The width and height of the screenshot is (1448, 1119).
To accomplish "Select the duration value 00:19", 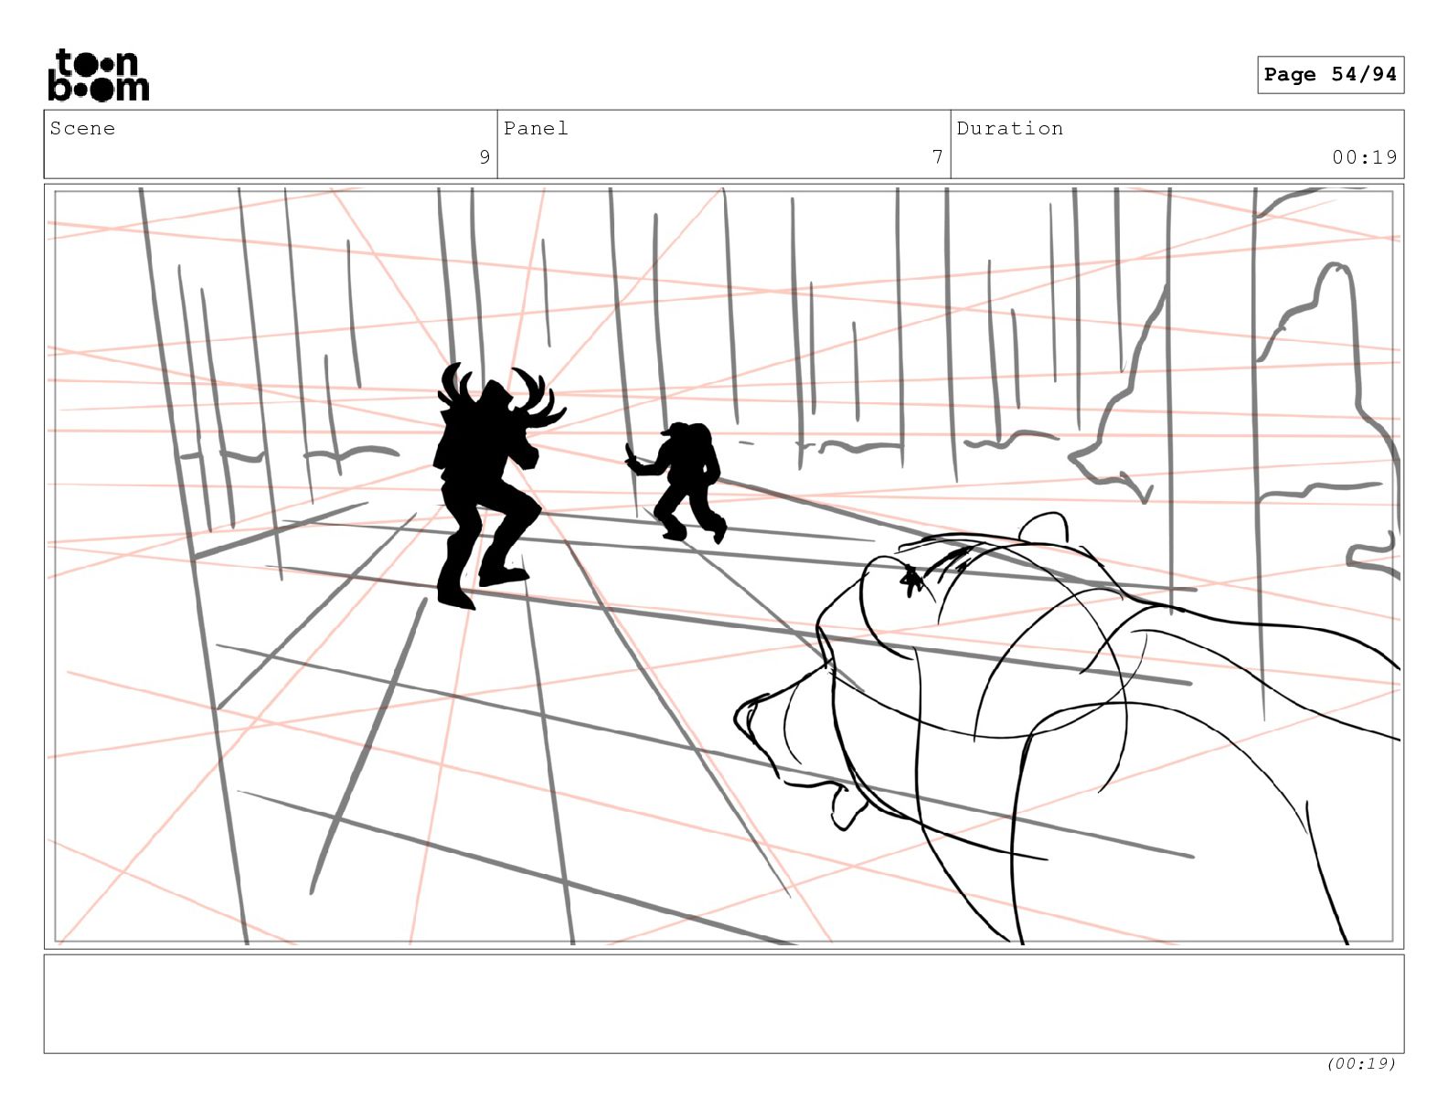I will click(x=1364, y=157).
